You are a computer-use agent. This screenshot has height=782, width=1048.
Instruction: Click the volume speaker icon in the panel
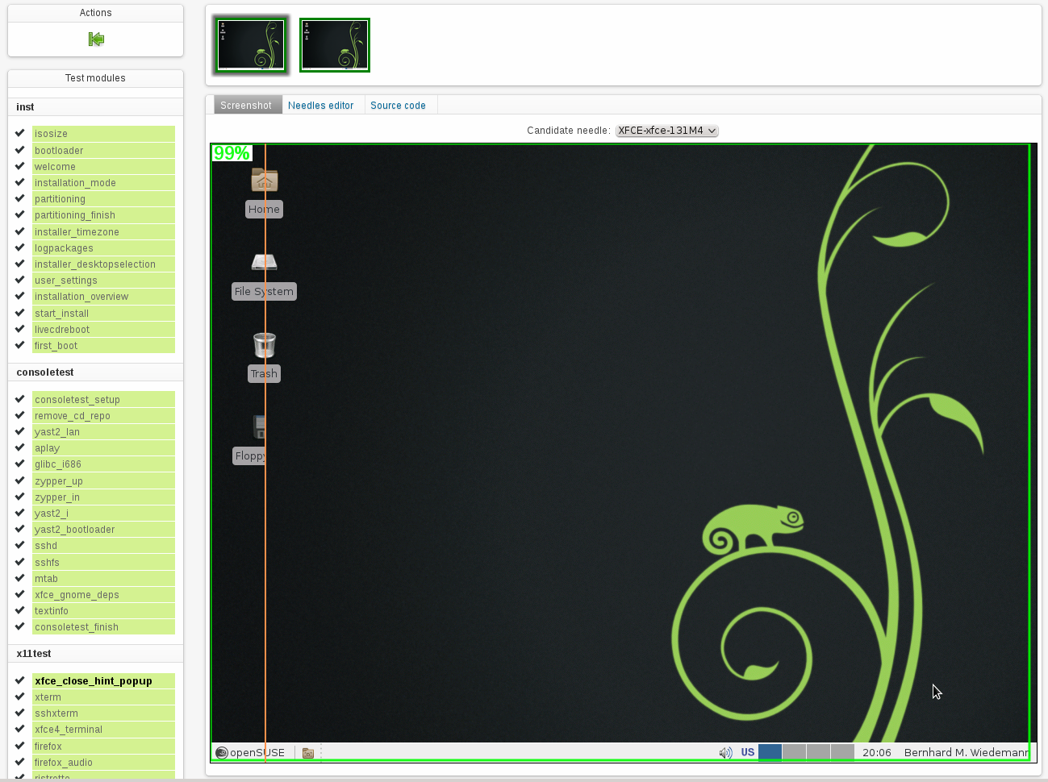pyautogui.click(x=725, y=753)
